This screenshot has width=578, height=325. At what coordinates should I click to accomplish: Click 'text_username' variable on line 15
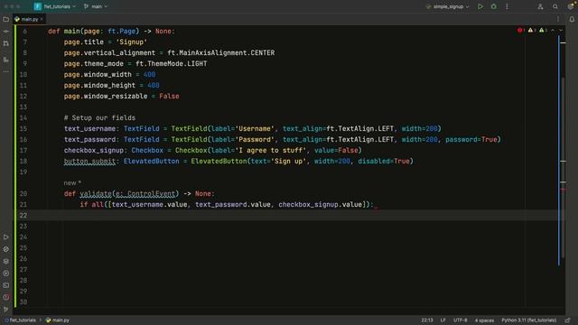pyautogui.click(x=89, y=128)
